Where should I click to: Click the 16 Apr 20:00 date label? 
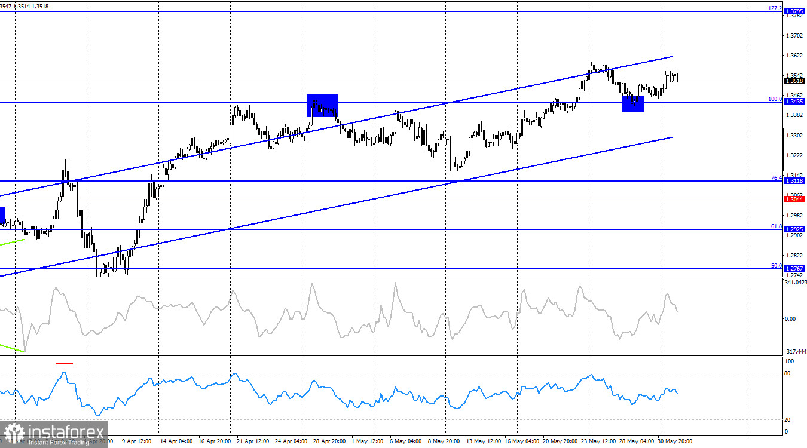[x=216, y=442]
